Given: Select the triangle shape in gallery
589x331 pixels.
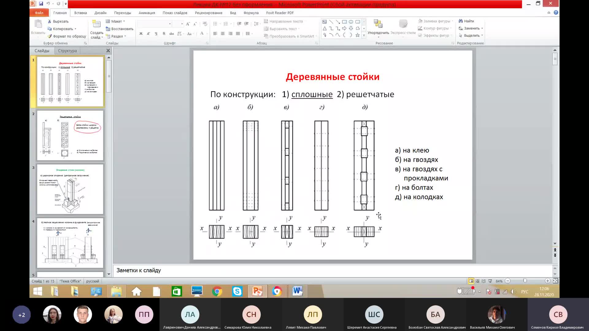Looking at the screenshot, I should coord(325,29).
